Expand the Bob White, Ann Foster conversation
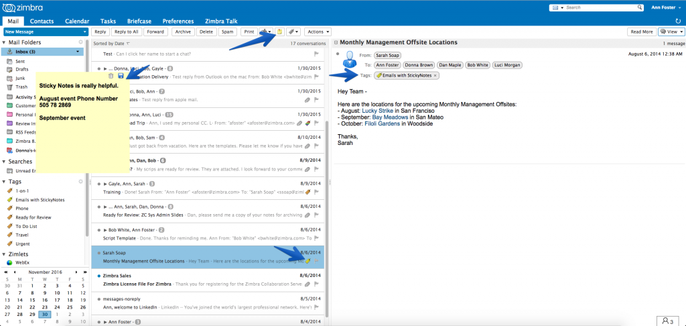The height and width of the screenshot is (326, 686). 105,229
